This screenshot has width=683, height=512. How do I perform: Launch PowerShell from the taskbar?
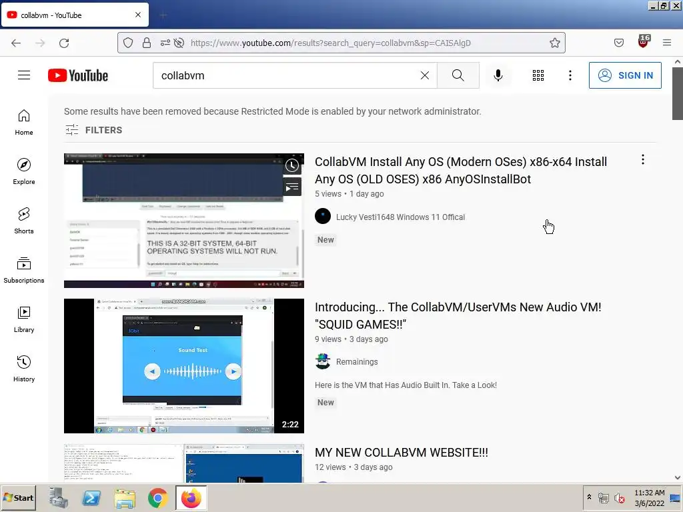coord(91,497)
